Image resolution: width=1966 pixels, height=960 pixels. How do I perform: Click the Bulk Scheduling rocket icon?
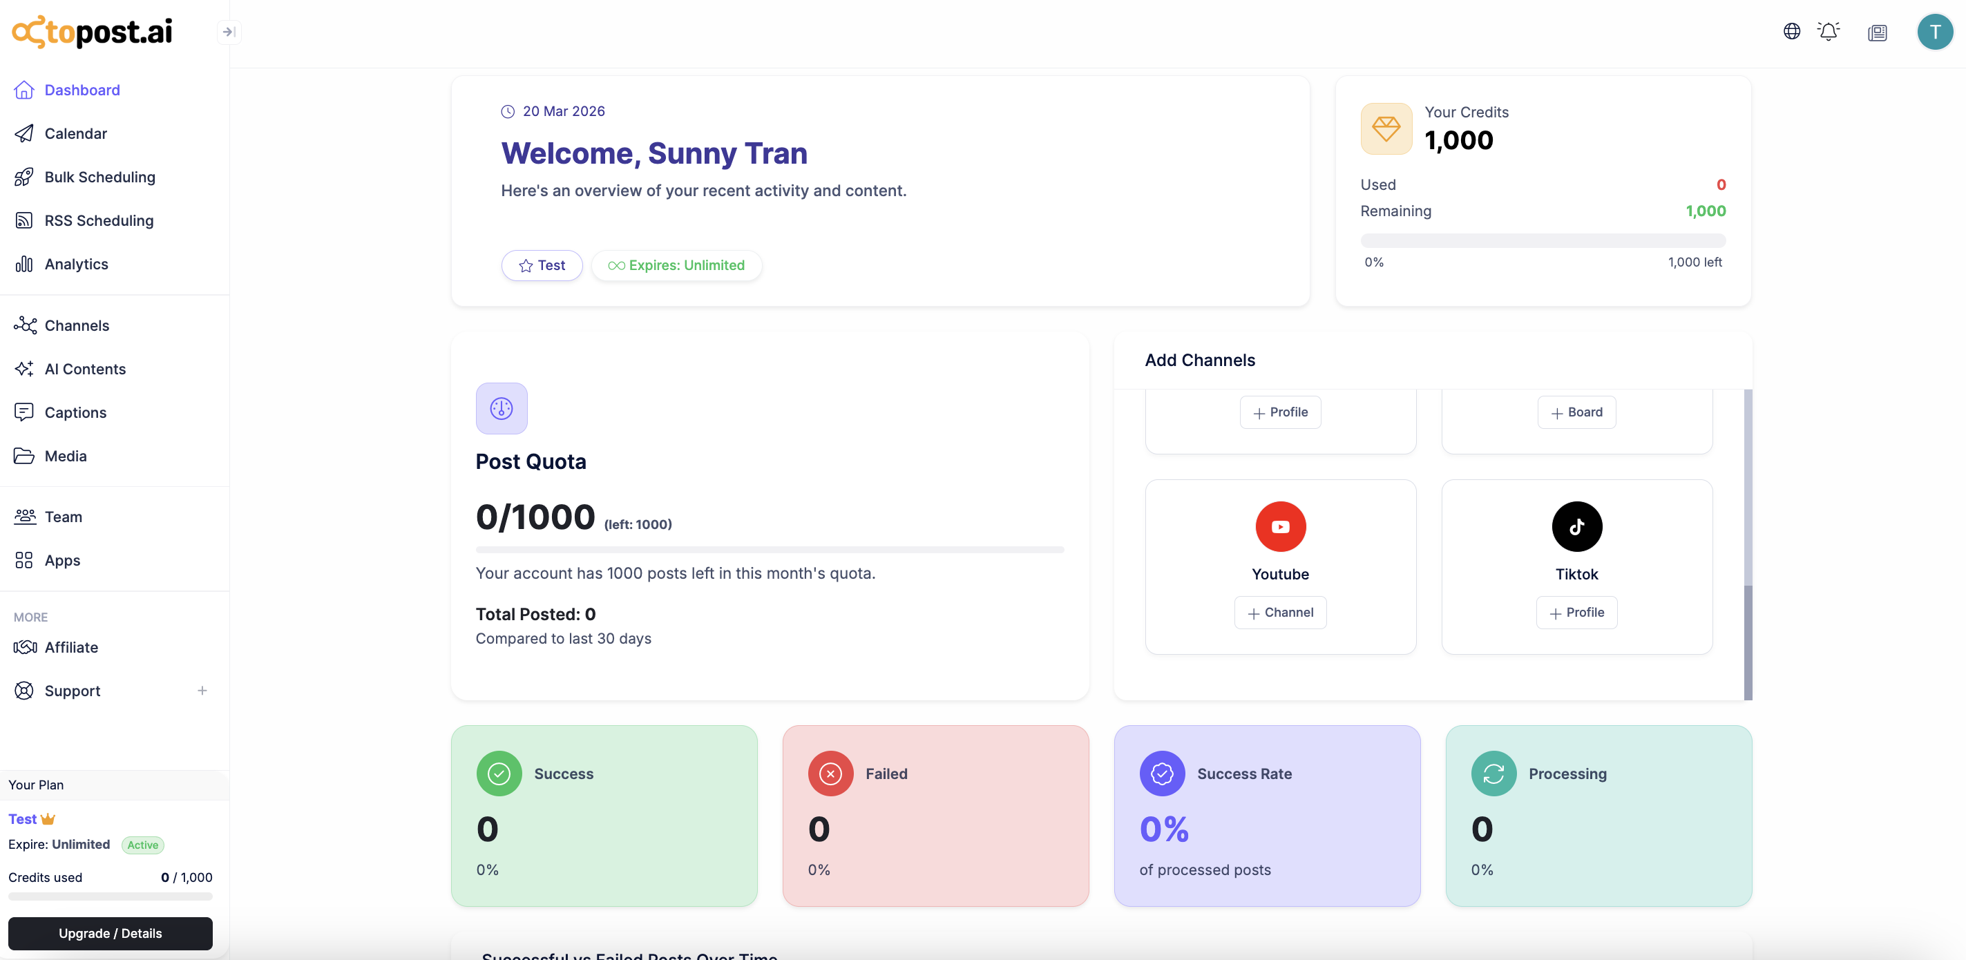pos(23,177)
